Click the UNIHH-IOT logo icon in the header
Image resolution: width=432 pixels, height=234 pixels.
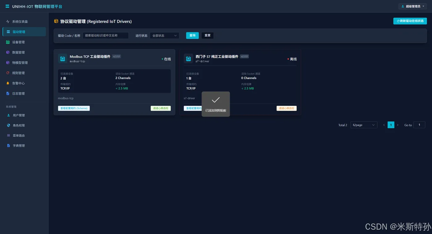[x=7, y=6]
